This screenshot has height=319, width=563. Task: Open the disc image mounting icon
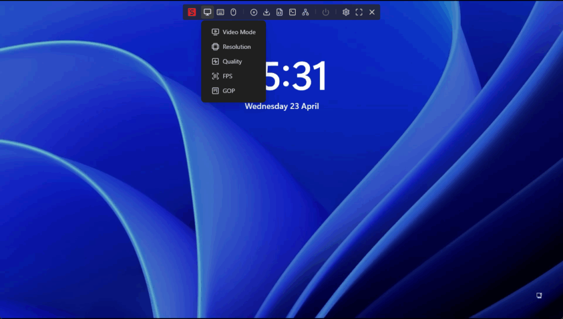253,12
